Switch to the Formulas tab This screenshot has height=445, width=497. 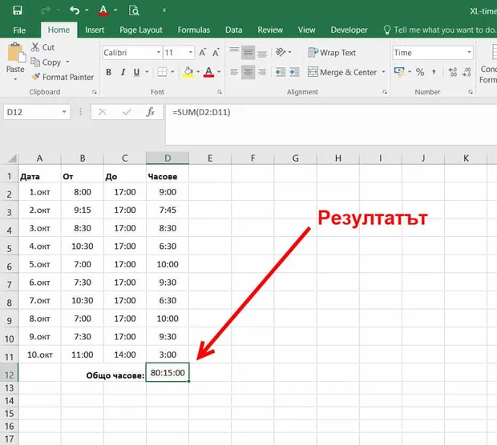[x=194, y=30]
